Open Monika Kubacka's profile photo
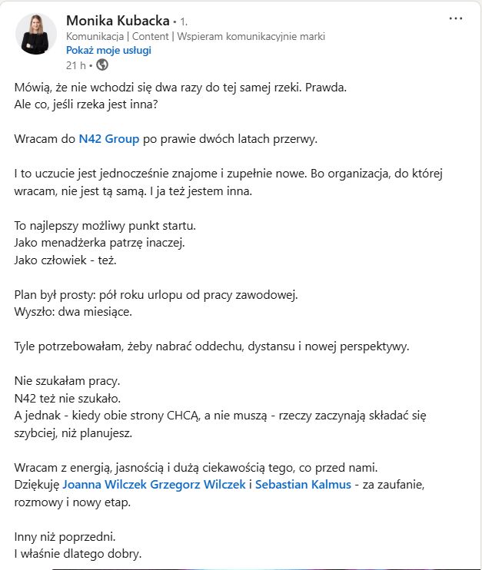This screenshot has width=482, height=570. [x=36, y=34]
